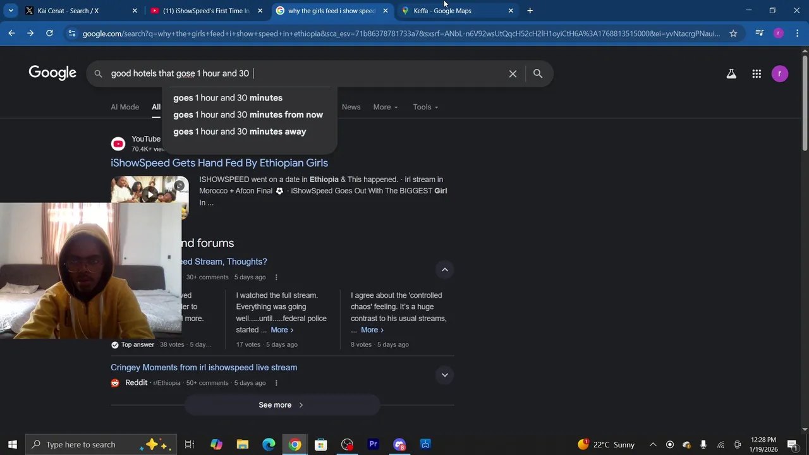Open Microsoft Store from taskbar
The image size is (809, 455).
(x=321, y=444)
